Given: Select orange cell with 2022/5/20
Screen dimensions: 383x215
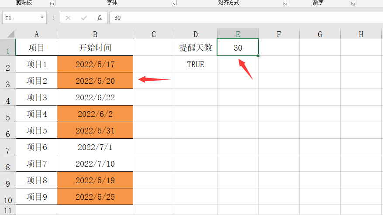Looking at the screenshot, I should click(95, 81).
